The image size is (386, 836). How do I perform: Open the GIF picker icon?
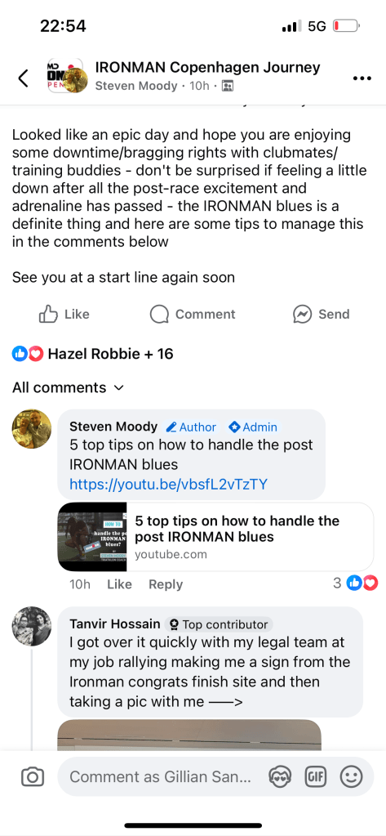click(x=315, y=777)
